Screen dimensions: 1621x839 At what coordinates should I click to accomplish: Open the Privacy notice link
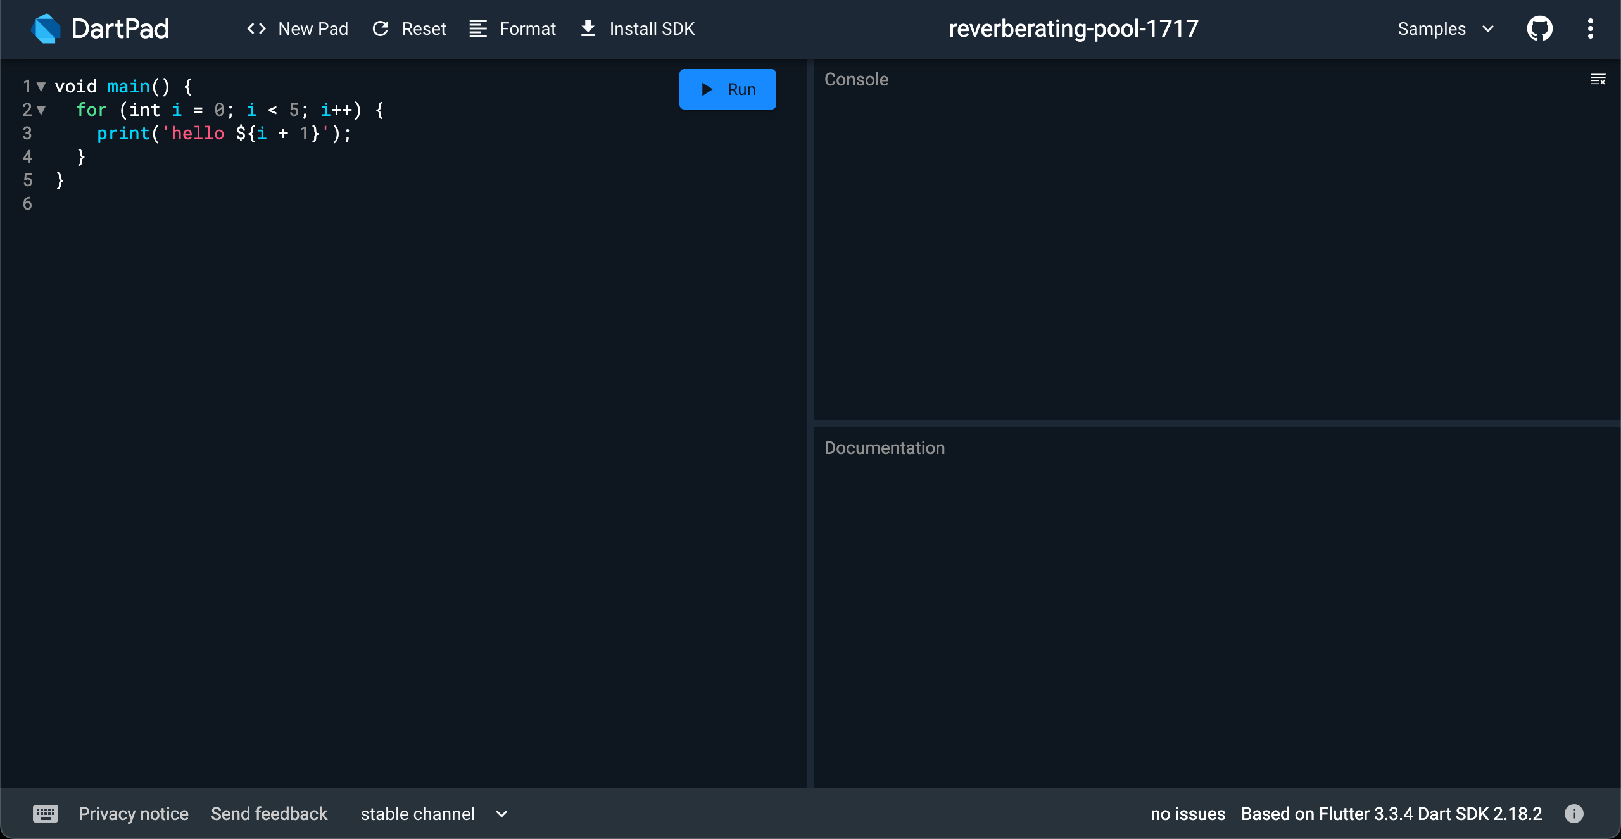click(x=134, y=814)
